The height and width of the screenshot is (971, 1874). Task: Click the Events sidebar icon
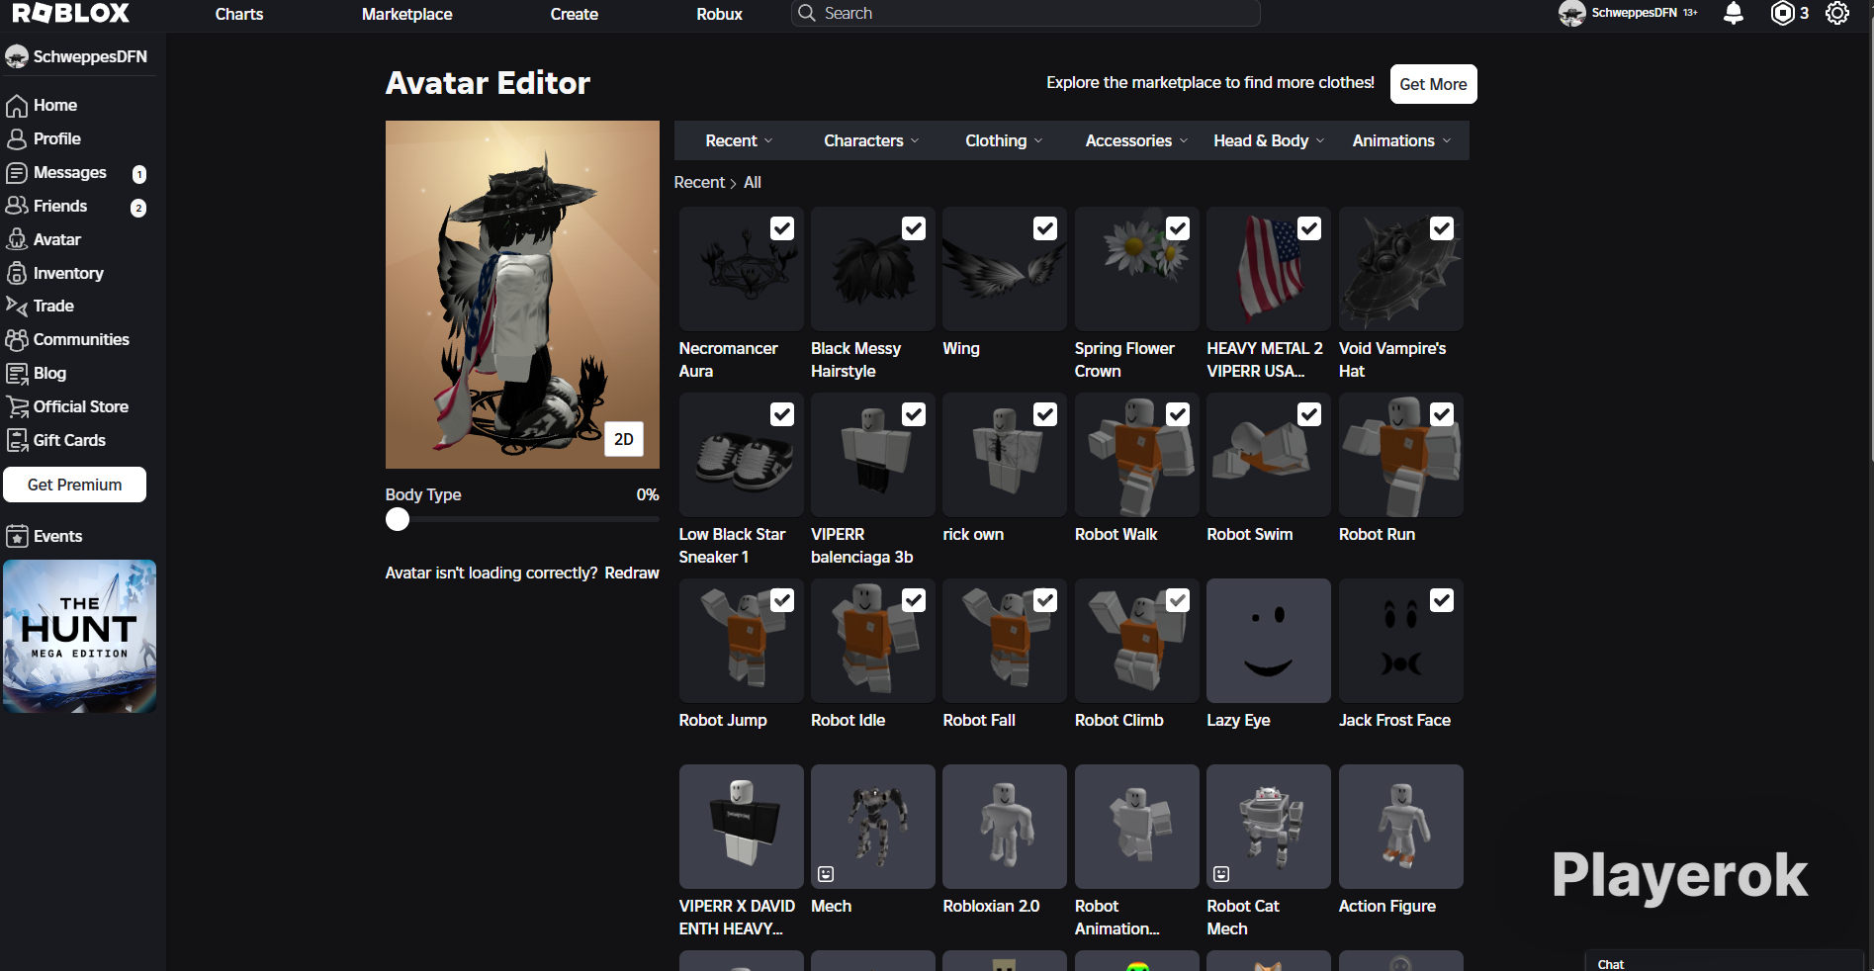(x=17, y=536)
